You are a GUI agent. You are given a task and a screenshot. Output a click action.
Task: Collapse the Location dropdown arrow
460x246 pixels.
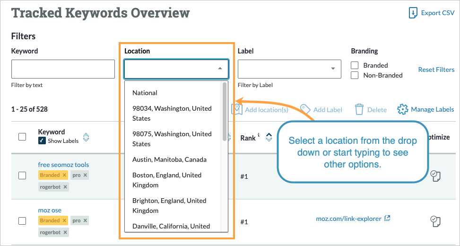pyautogui.click(x=220, y=69)
